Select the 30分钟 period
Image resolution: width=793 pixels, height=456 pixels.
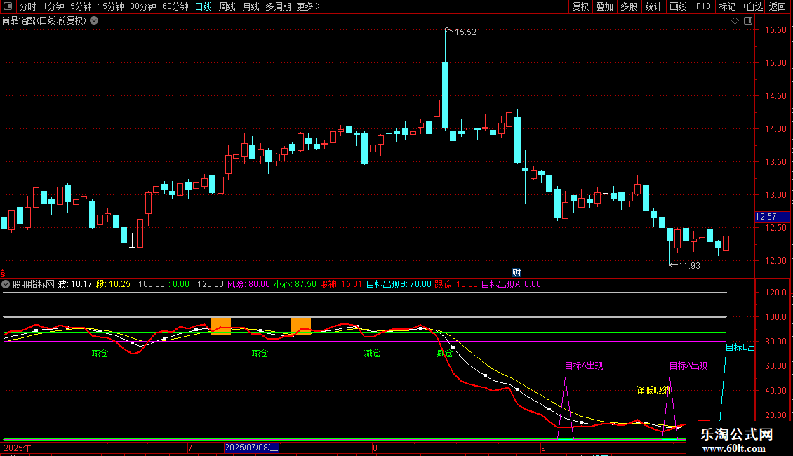[143, 6]
